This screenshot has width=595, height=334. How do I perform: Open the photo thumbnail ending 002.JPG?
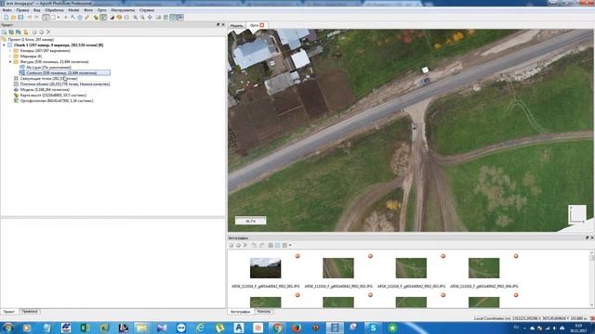(338, 268)
